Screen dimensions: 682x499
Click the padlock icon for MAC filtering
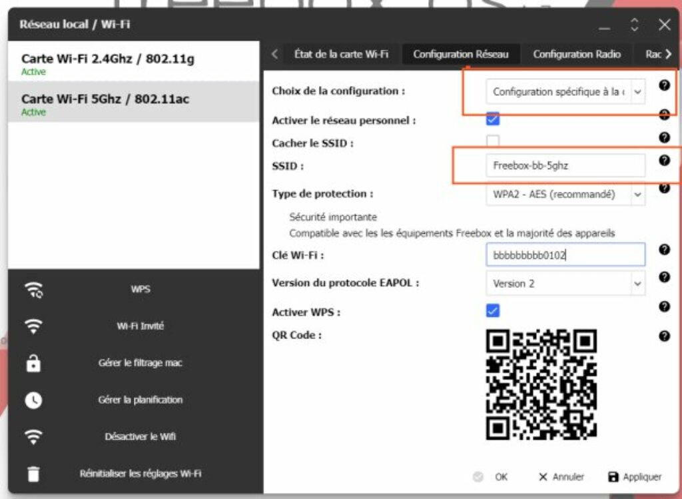33,363
